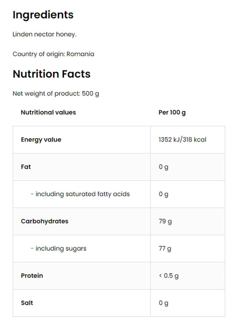Click the 1352 kJ/318 kcal cell
240x328 pixels.
click(x=182, y=140)
